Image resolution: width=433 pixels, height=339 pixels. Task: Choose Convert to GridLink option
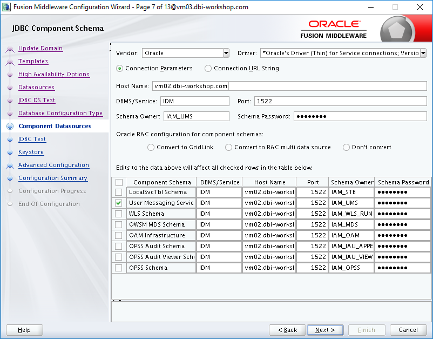click(x=151, y=148)
